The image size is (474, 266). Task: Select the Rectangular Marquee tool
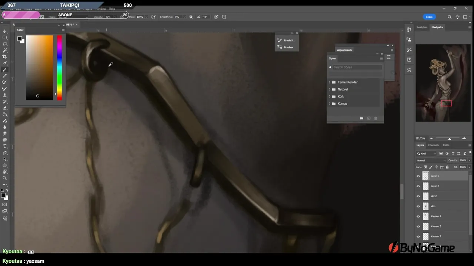[5, 38]
